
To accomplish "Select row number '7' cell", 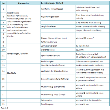I will tap(3, 38).
